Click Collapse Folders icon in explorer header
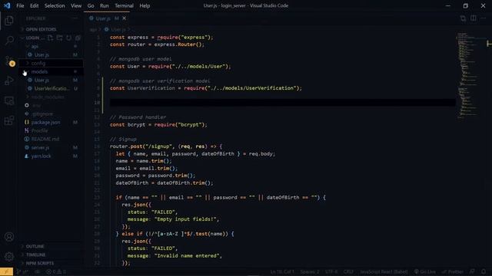The height and width of the screenshot is (276, 492). [78, 38]
